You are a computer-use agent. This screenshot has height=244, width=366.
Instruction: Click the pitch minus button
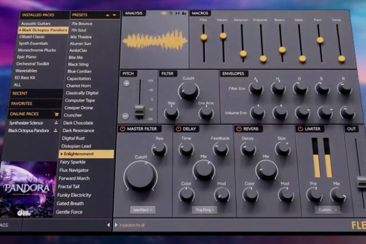(126, 116)
